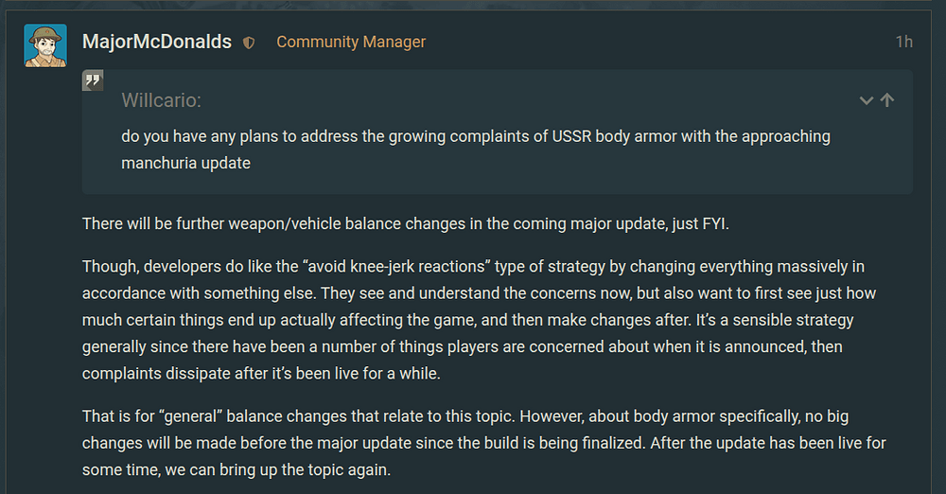Click the quoted text about USSR body armor
The height and width of the screenshot is (494, 946).
(475, 136)
